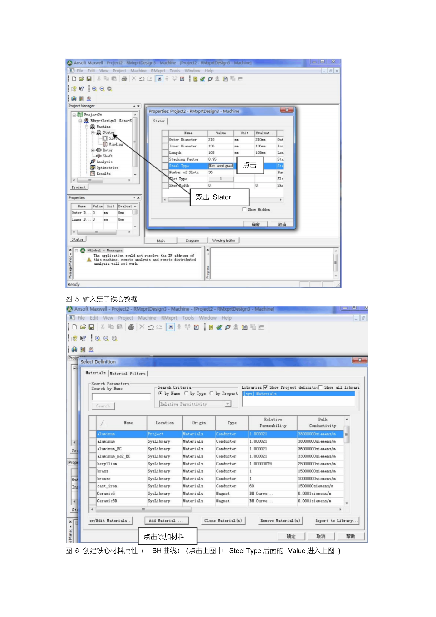Click Zoom Out magnifier in upper screenshot toolbar
Image resolution: width=436 pixels, height=617 pixels.
click(102, 89)
